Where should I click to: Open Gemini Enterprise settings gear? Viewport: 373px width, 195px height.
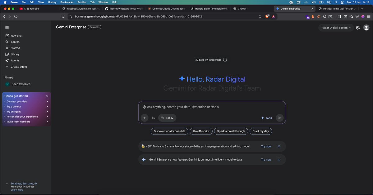point(358,28)
